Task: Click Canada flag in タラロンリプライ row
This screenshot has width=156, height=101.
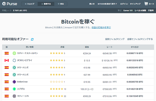Action: [x=6, y=60]
